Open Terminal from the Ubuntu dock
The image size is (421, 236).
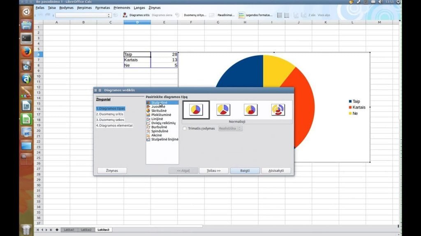pyautogui.click(x=26, y=39)
